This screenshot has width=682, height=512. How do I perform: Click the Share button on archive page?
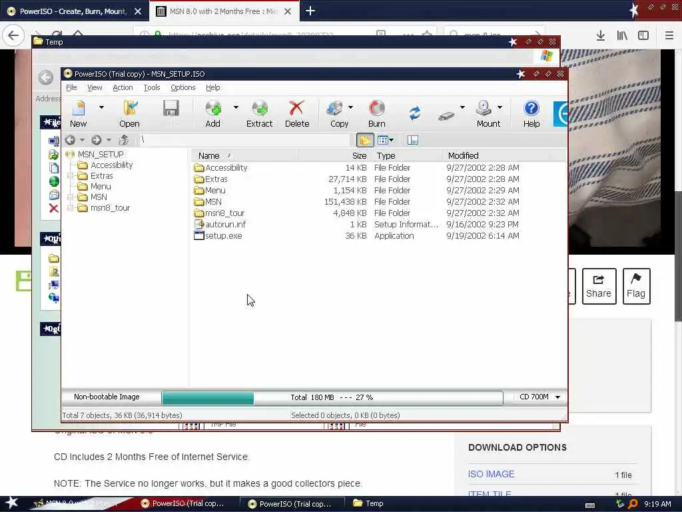pyautogui.click(x=599, y=286)
